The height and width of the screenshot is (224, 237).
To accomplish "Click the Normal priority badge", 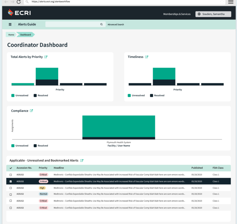I will [43, 194].
